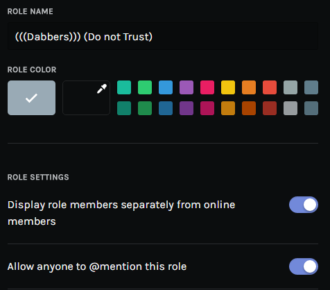Choose the bright orange color swatch
Screen dimensions: 330x290
click(x=249, y=87)
